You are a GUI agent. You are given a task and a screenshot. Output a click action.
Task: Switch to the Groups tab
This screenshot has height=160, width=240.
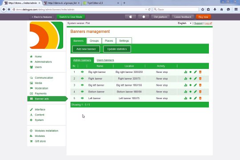point(94,41)
